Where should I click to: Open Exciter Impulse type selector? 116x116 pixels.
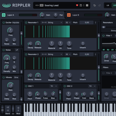pos(16,23)
